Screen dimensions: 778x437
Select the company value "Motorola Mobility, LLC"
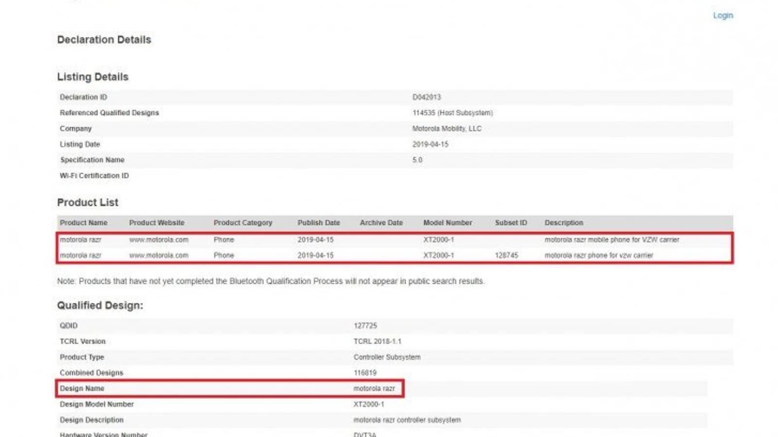(447, 129)
